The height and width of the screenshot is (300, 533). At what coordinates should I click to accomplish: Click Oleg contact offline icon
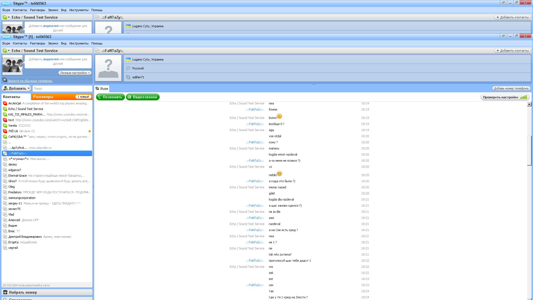tap(5, 187)
